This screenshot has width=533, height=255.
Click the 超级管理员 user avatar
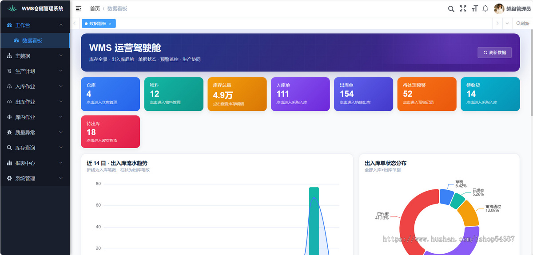499,9
